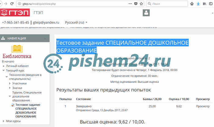Open Личный кабинет in navigation
214x127 pixels.
[x=17, y=66]
